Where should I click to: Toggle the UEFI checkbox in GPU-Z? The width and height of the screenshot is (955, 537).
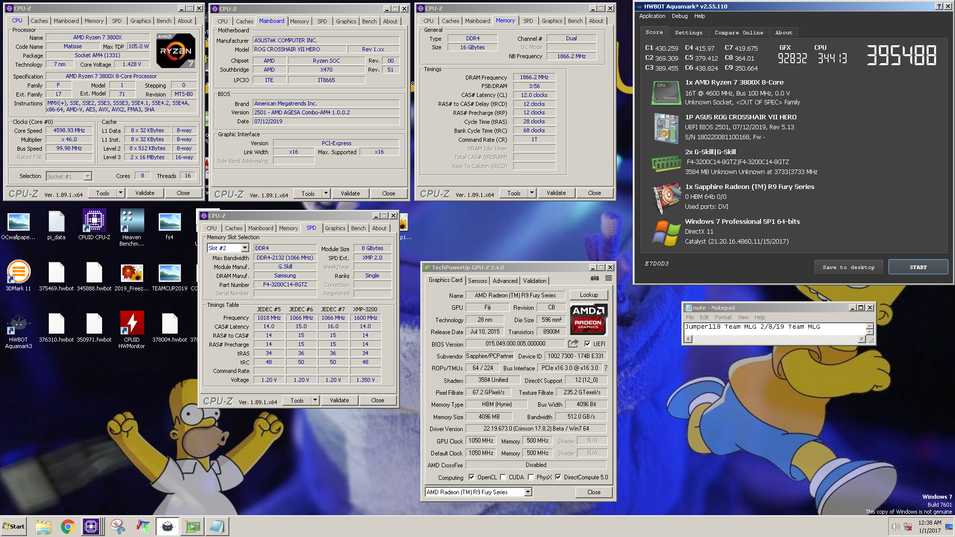click(x=587, y=344)
